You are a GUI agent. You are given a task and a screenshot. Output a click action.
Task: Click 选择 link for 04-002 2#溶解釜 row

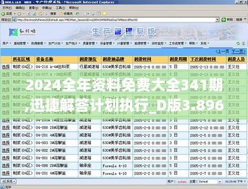tap(6, 150)
